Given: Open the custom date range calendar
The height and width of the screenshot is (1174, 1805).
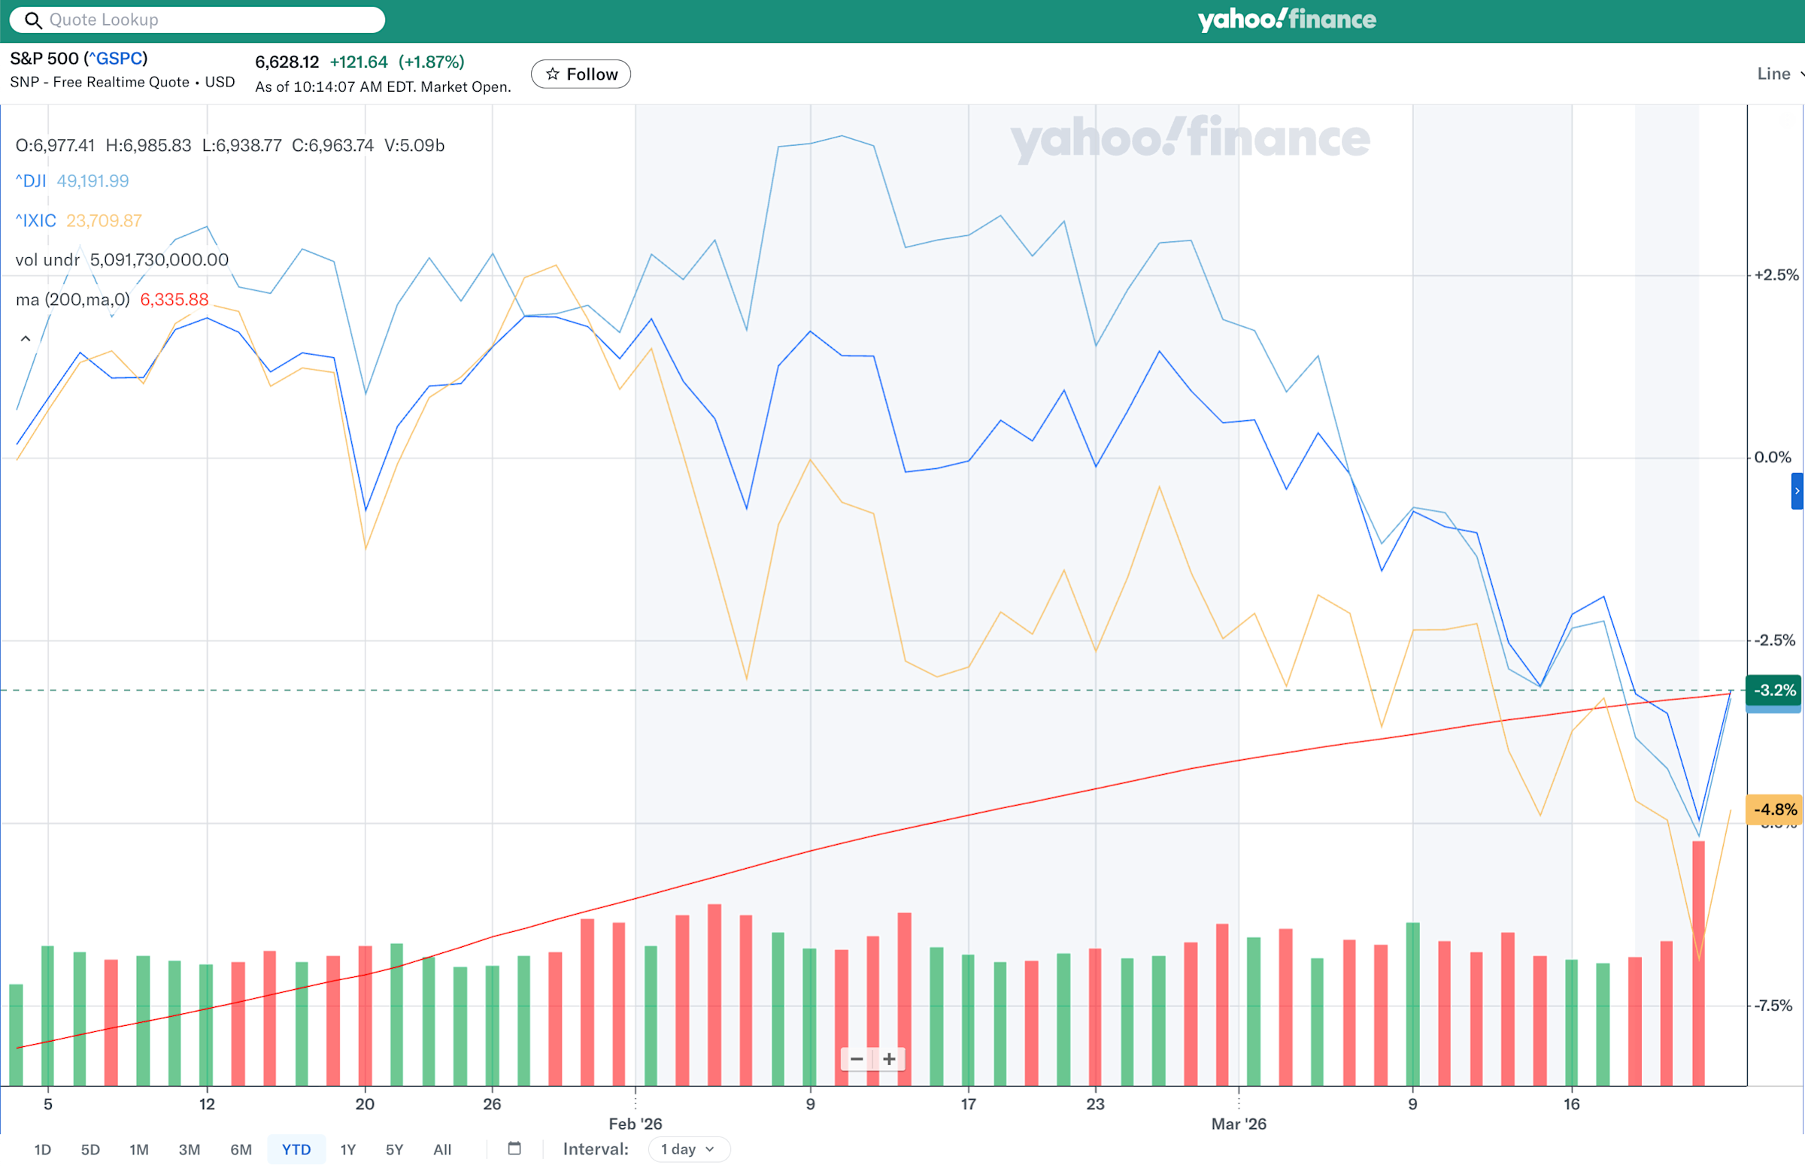Looking at the screenshot, I should [x=514, y=1148].
